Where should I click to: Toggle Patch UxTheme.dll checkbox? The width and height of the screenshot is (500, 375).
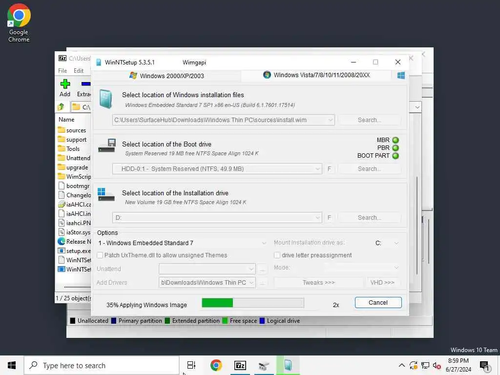(x=100, y=255)
